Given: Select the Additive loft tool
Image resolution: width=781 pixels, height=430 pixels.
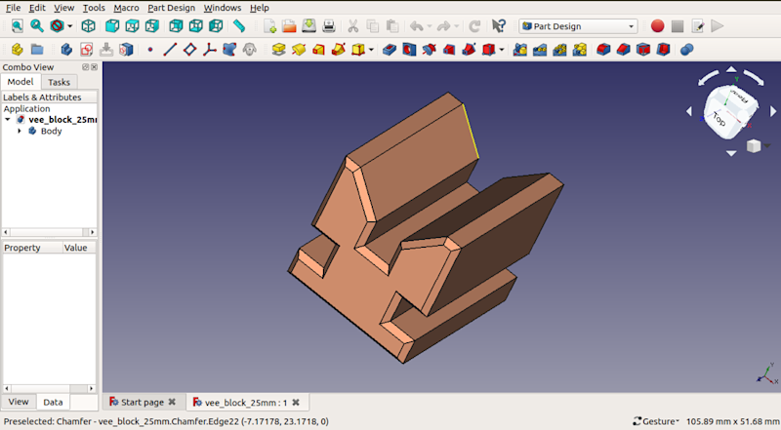Looking at the screenshot, I should [318, 50].
